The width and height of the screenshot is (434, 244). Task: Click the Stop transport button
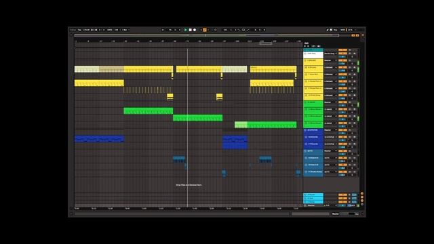click(190, 30)
